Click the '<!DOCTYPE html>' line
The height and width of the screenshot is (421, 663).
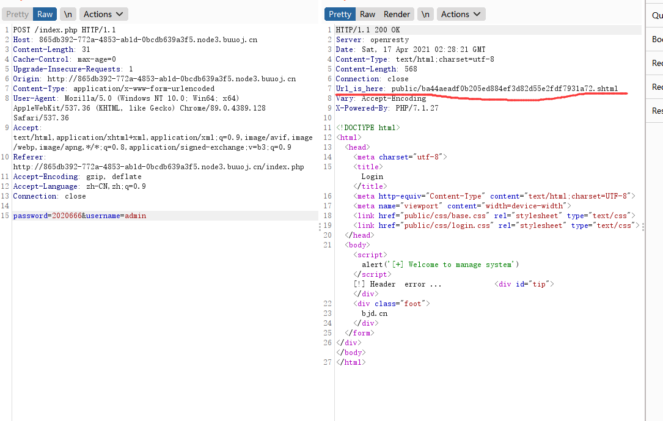click(368, 127)
